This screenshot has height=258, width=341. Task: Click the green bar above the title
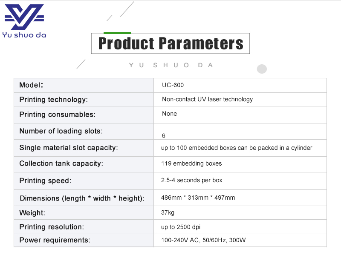117,33
